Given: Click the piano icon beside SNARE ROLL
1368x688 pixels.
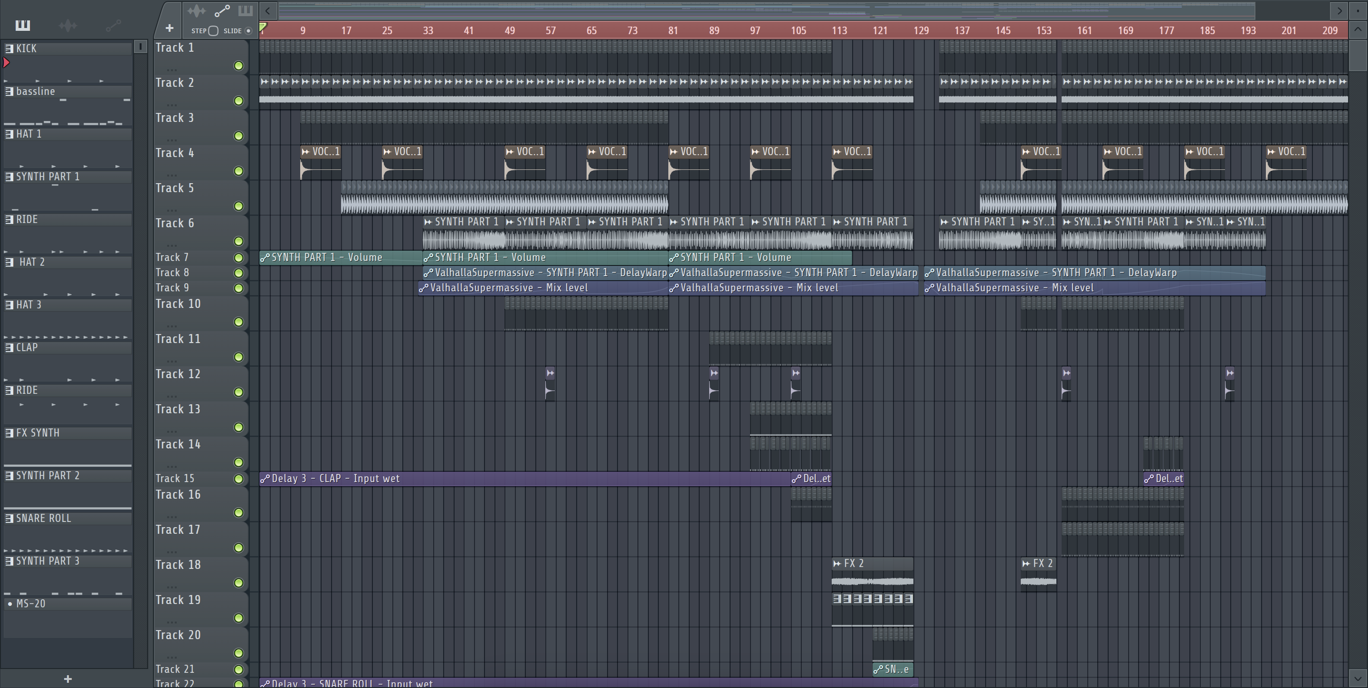Looking at the screenshot, I should (x=9, y=518).
